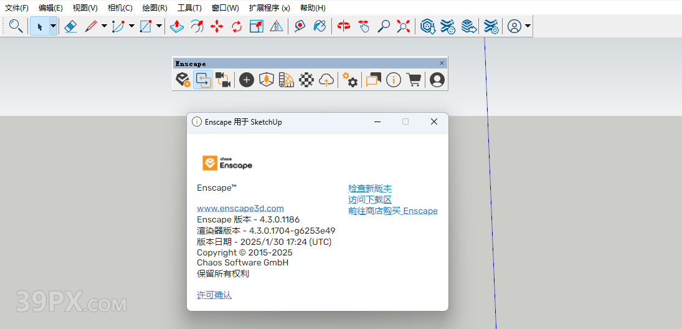Click the 检查新版本 link
Image resolution: width=682 pixels, height=329 pixels.
(x=370, y=188)
